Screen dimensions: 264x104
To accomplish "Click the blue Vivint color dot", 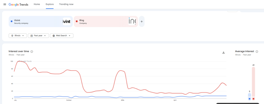I will coord(11,21).
